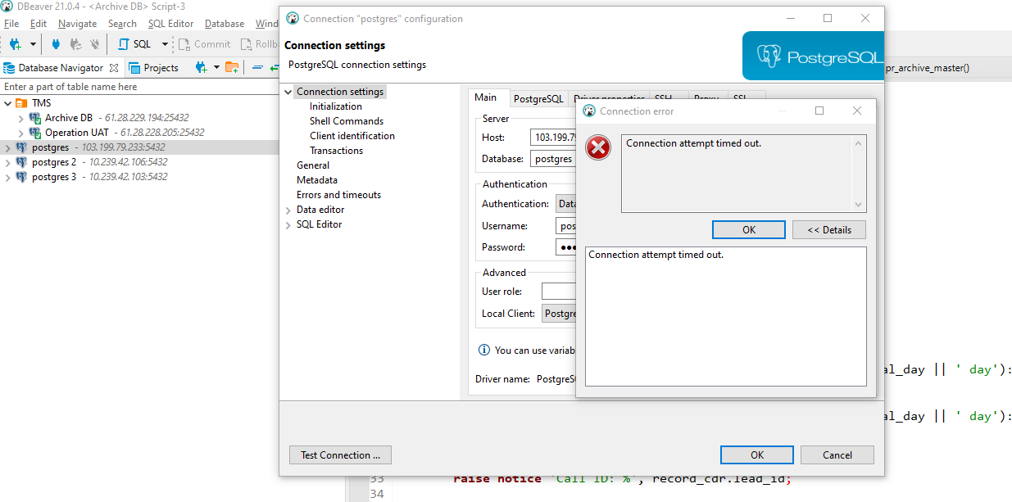Image resolution: width=1012 pixels, height=502 pixels.
Task: Click the Operation UAT connection icon
Action: coord(35,133)
